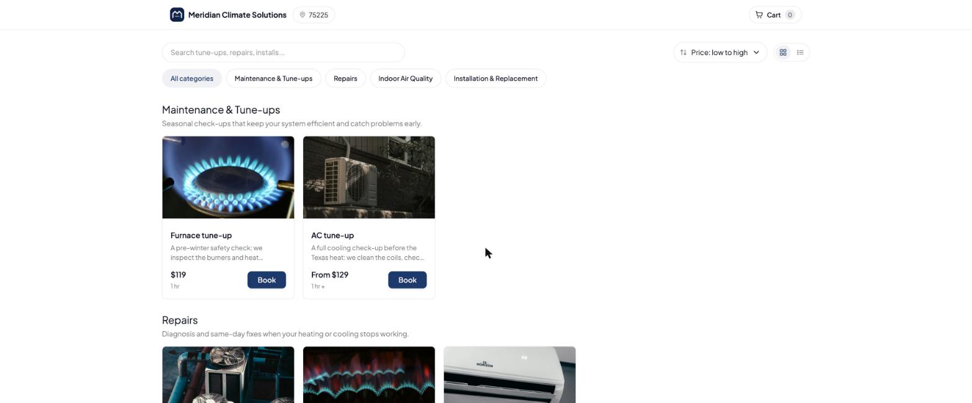Image resolution: width=972 pixels, height=403 pixels.
Task: Click the Meridian Climate Solutions brand name
Action: tap(237, 15)
